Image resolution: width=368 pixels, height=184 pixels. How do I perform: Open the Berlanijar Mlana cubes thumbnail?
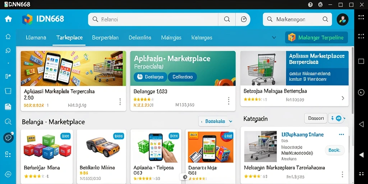[47, 147]
